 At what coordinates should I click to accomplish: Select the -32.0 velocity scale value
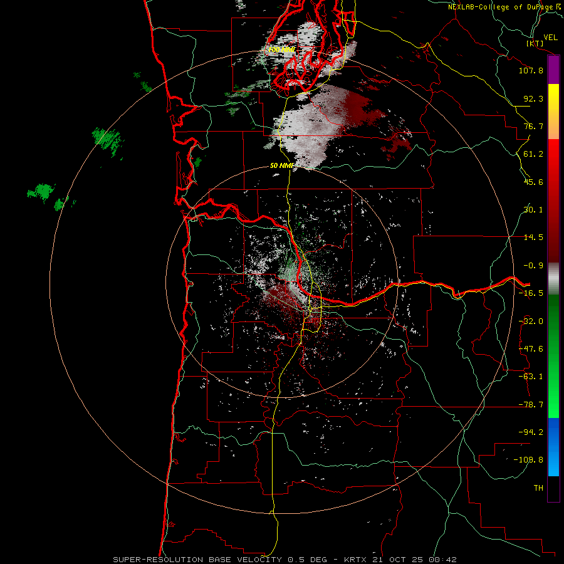click(x=531, y=321)
